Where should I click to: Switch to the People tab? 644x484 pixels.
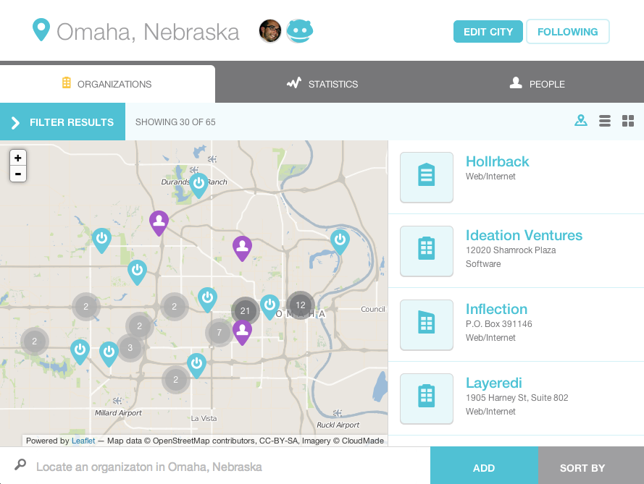pos(537,84)
